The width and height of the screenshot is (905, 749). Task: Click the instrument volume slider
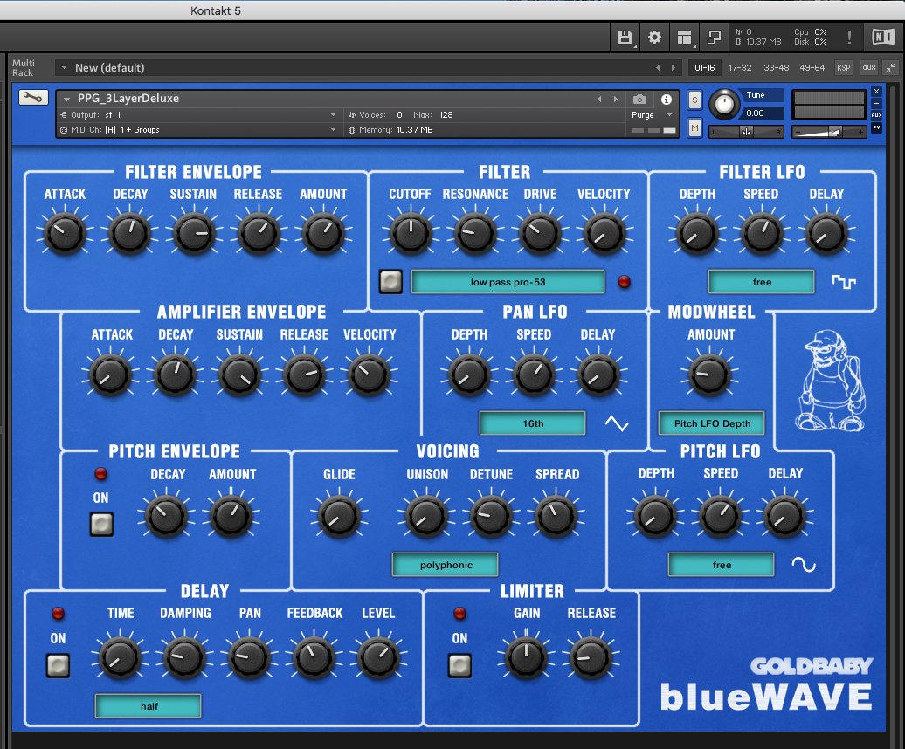829,132
